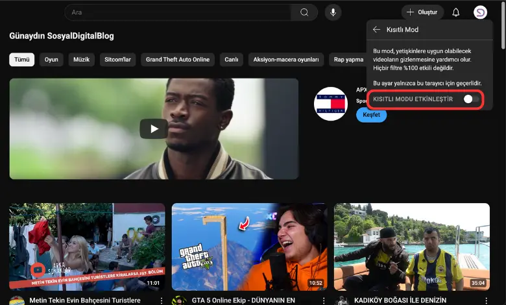
Task: Open options for Kadıköy Boğası video
Action: pyautogui.click(x=486, y=300)
